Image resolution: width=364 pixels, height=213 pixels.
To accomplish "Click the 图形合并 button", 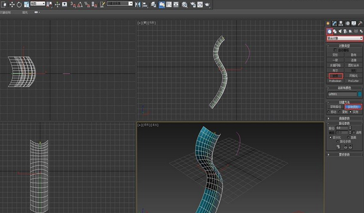I will pos(353,65).
